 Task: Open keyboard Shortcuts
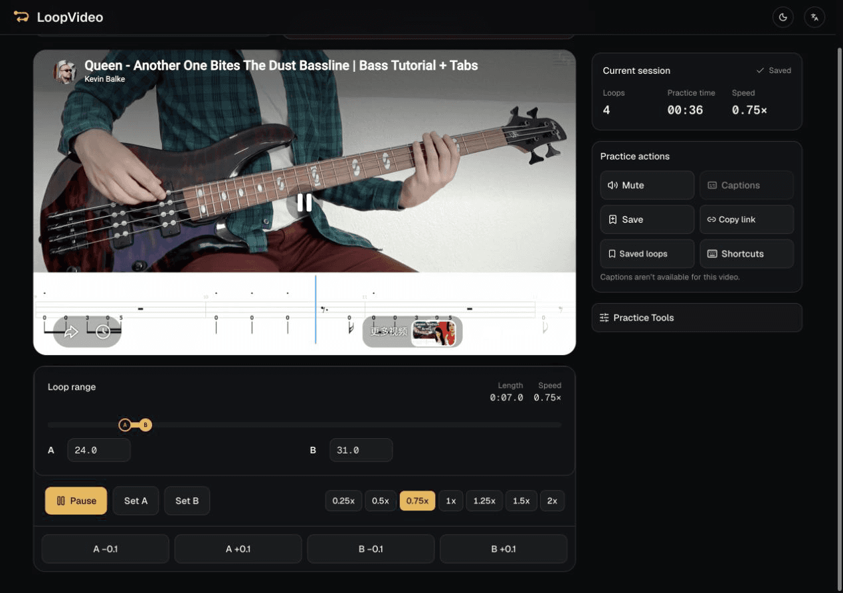pyautogui.click(x=746, y=254)
